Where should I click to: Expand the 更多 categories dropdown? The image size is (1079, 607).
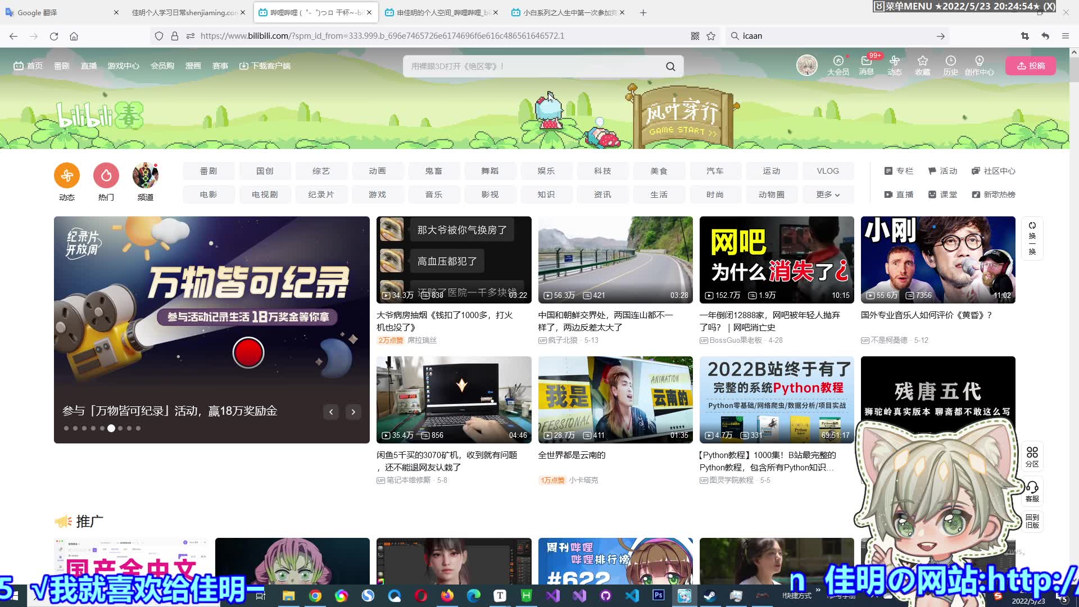(828, 194)
